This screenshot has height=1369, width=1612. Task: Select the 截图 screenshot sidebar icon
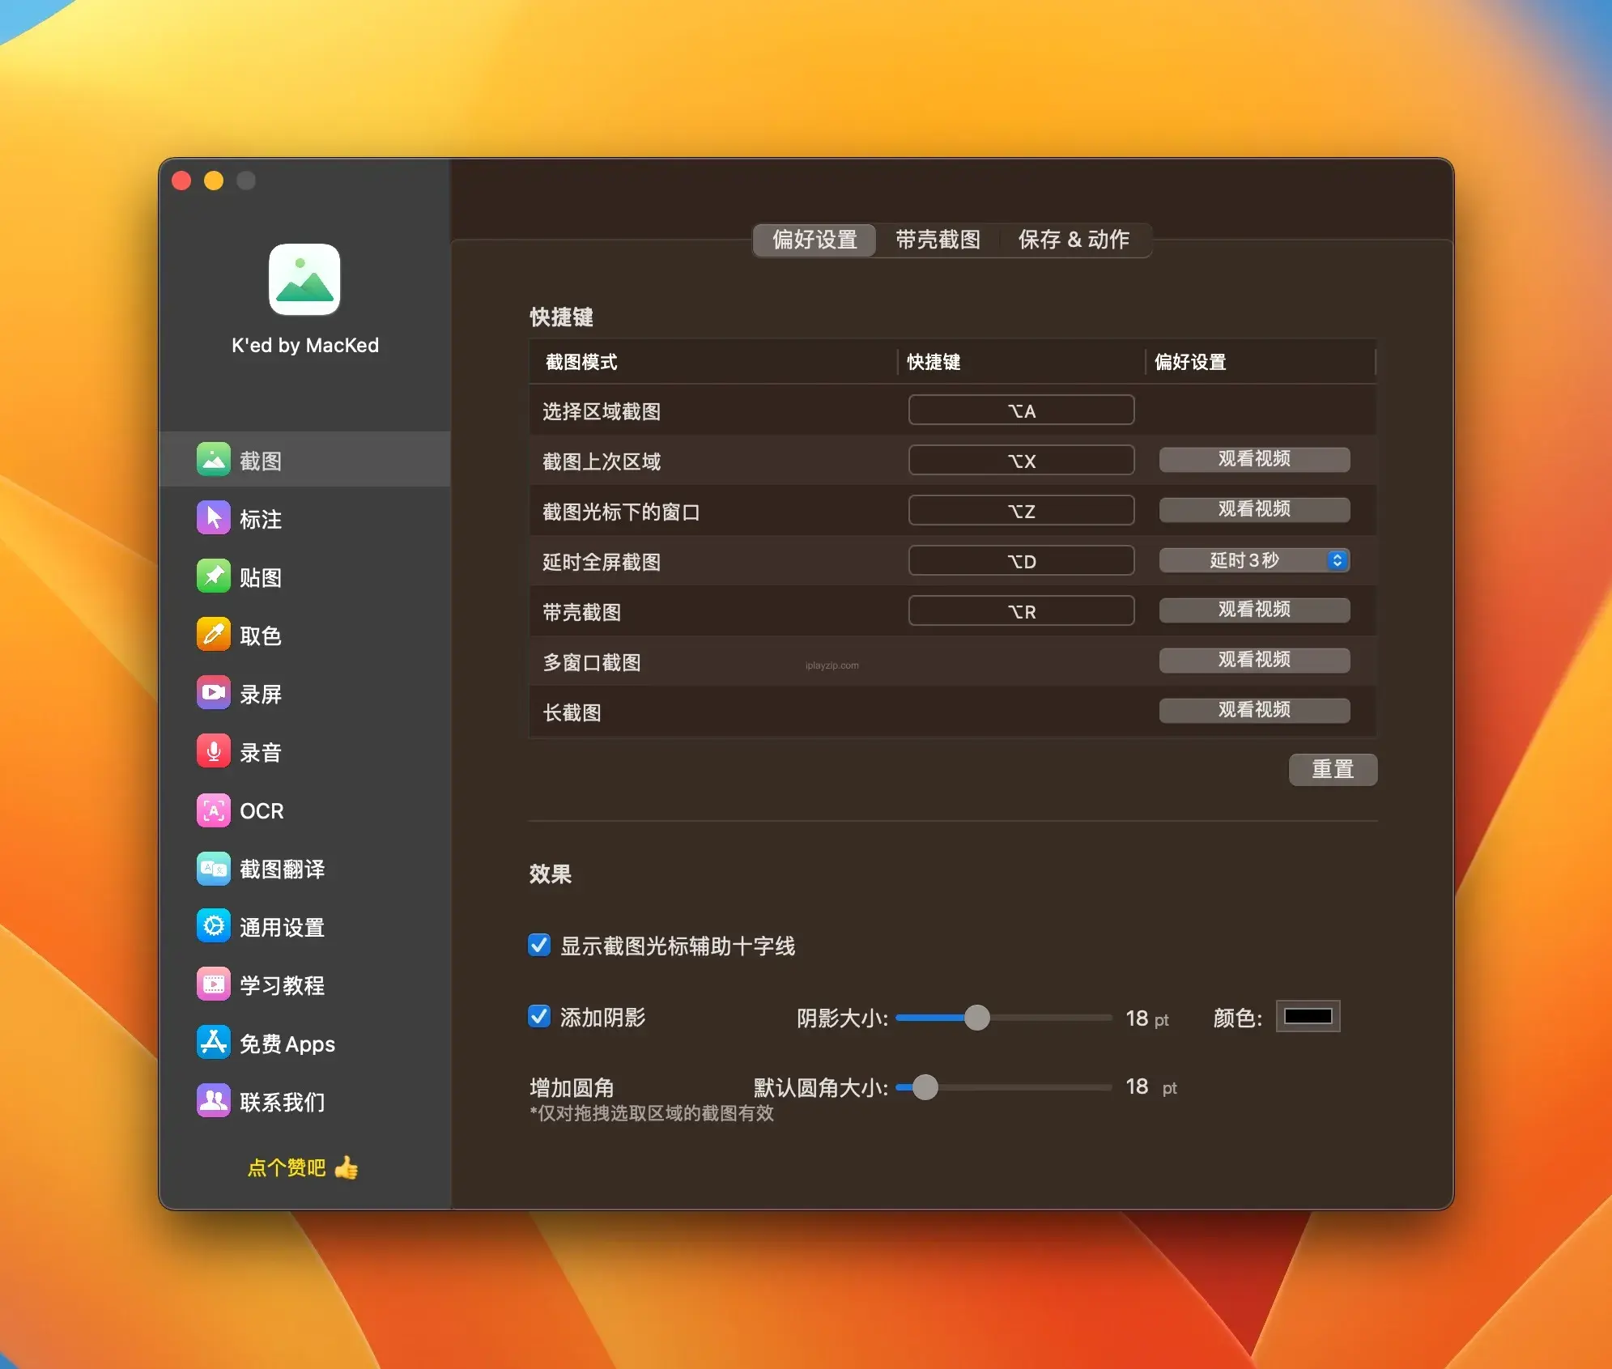point(214,460)
